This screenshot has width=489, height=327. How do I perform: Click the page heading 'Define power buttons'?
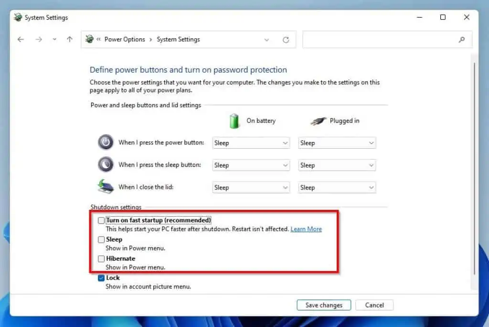pos(188,70)
